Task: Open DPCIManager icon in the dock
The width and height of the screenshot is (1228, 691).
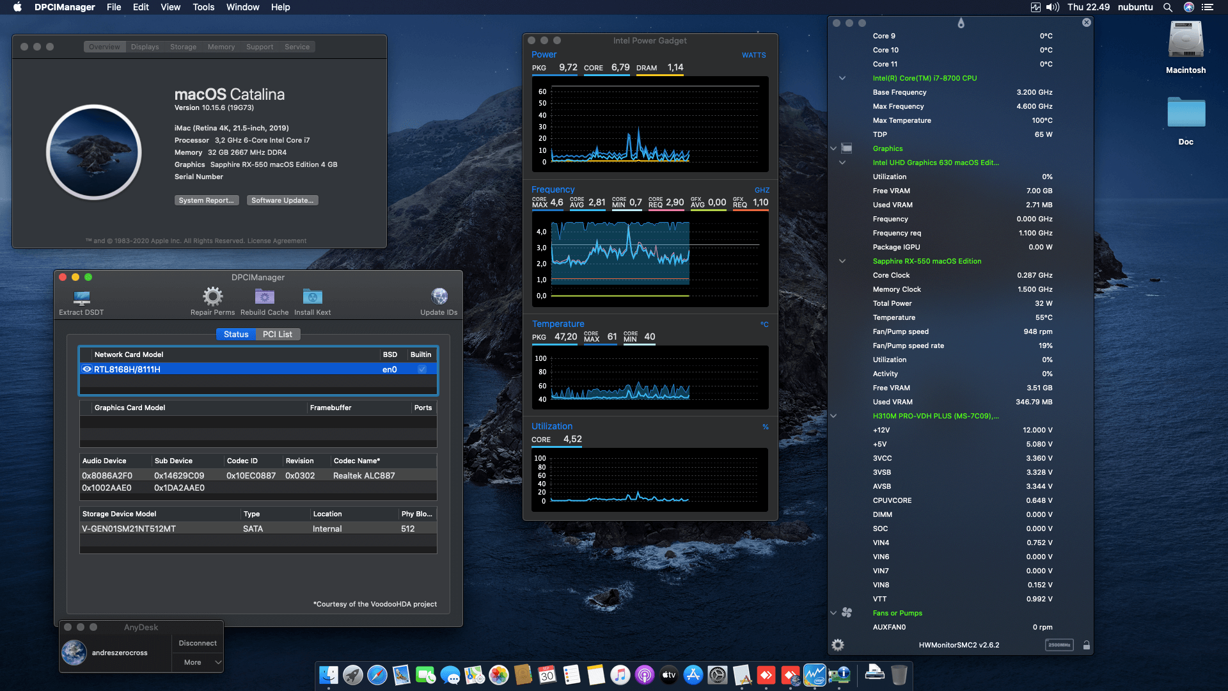Action: 839,675
